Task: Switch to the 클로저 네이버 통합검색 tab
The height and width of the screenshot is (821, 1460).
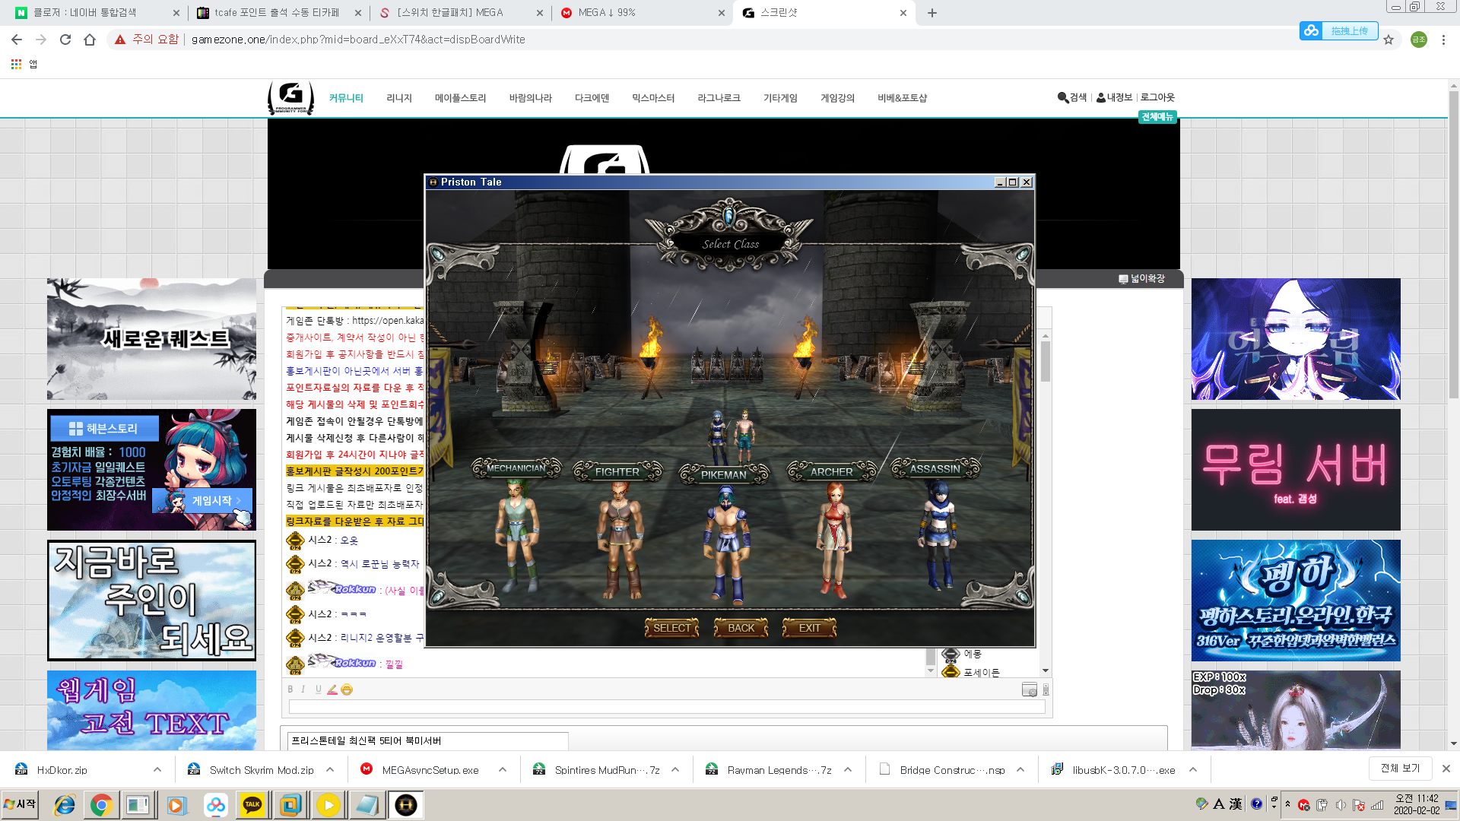Action: click(x=95, y=13)
